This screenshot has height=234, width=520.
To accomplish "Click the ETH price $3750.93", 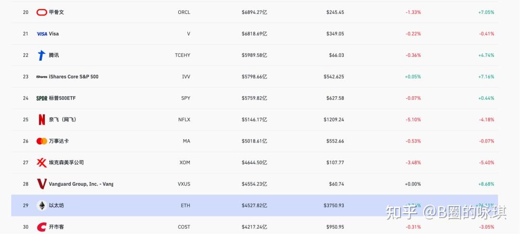I will click(334, 206).
